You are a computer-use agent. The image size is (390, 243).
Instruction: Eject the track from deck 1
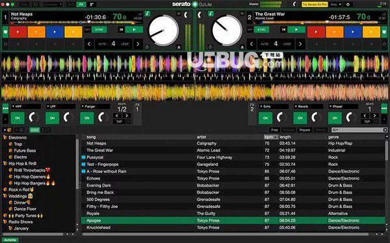[x=179, y=47]
